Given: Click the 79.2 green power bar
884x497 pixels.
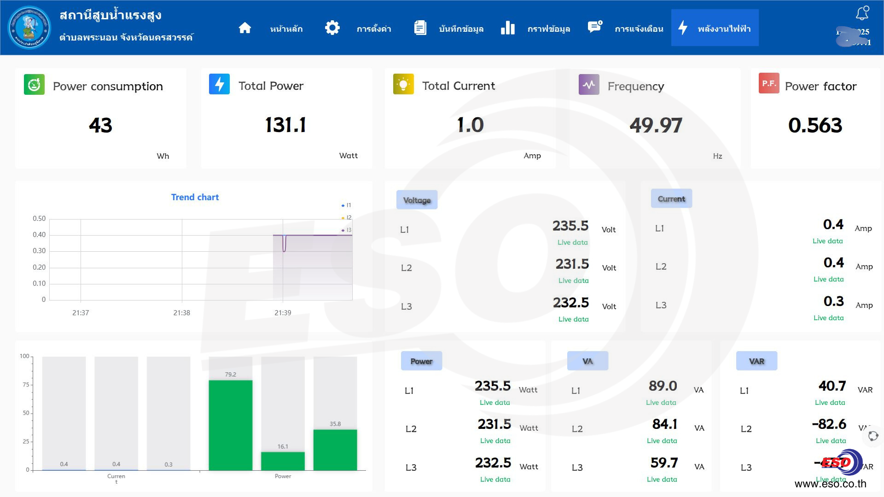Looking at the screenshot, I should pos(230,425).
